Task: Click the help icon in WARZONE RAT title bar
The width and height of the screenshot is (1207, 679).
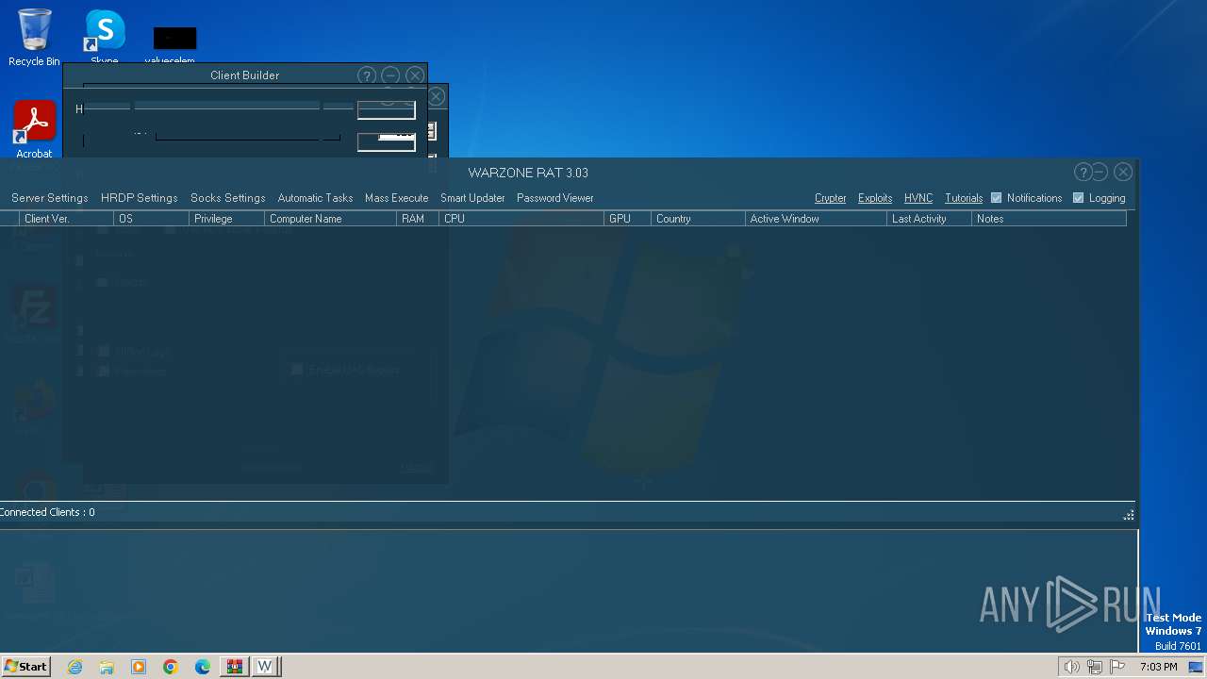Action: [x=1083, y=172]
